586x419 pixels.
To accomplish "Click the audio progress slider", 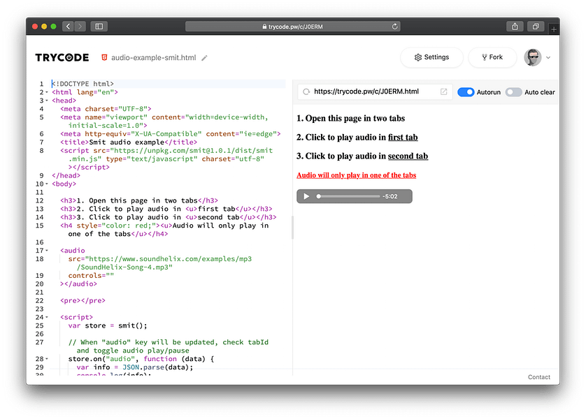I will click(x=348, y=196).
